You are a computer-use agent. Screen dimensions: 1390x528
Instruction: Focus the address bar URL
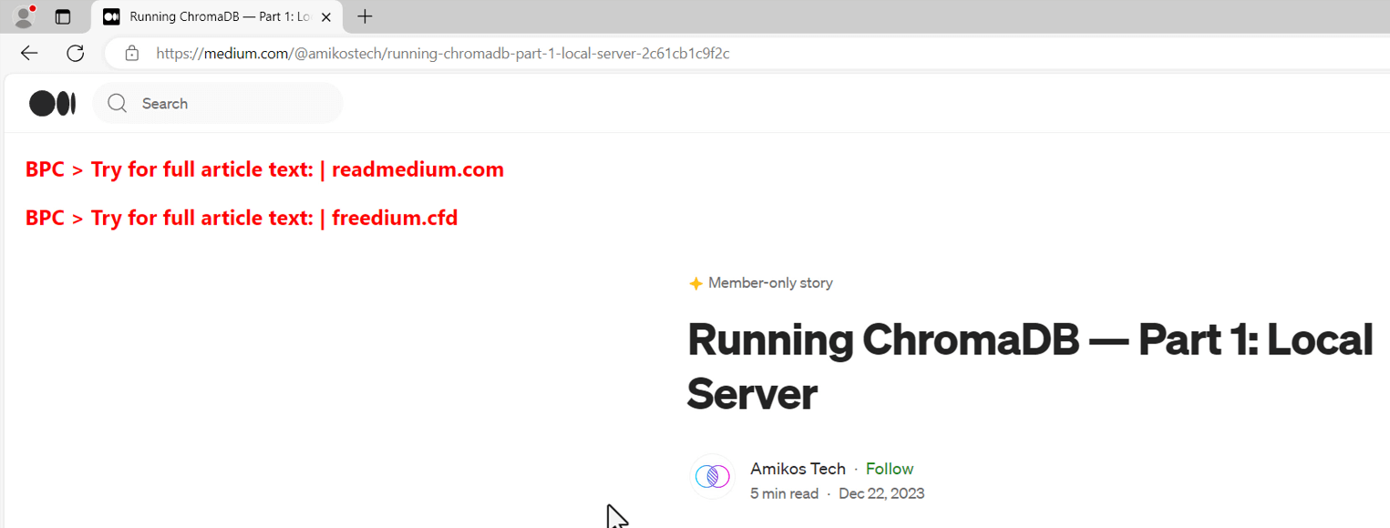(x=443, y=54)
